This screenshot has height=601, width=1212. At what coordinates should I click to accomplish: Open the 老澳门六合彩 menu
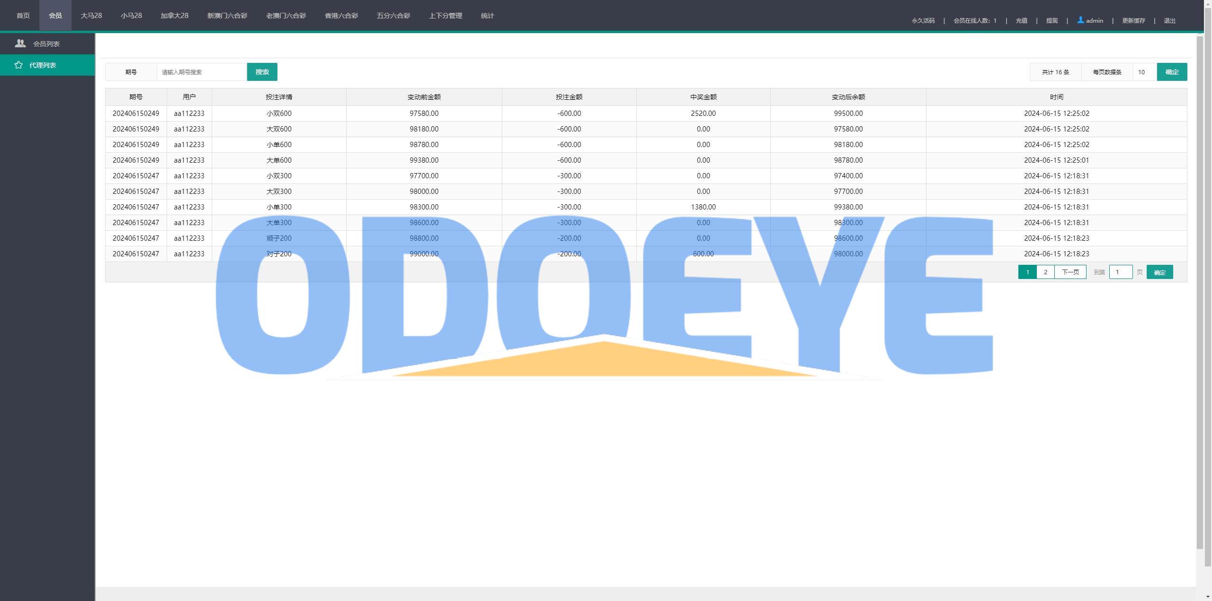pyautogui.click(x=286, y=16)
